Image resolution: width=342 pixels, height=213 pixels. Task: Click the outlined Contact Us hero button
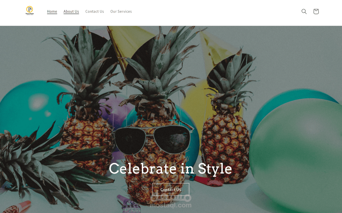171,190
